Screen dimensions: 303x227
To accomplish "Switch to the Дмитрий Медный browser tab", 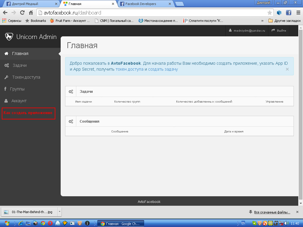I will (x=31, y=4).
